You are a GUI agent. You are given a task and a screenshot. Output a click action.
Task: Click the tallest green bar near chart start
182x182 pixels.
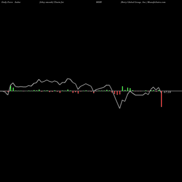[11, 88]
